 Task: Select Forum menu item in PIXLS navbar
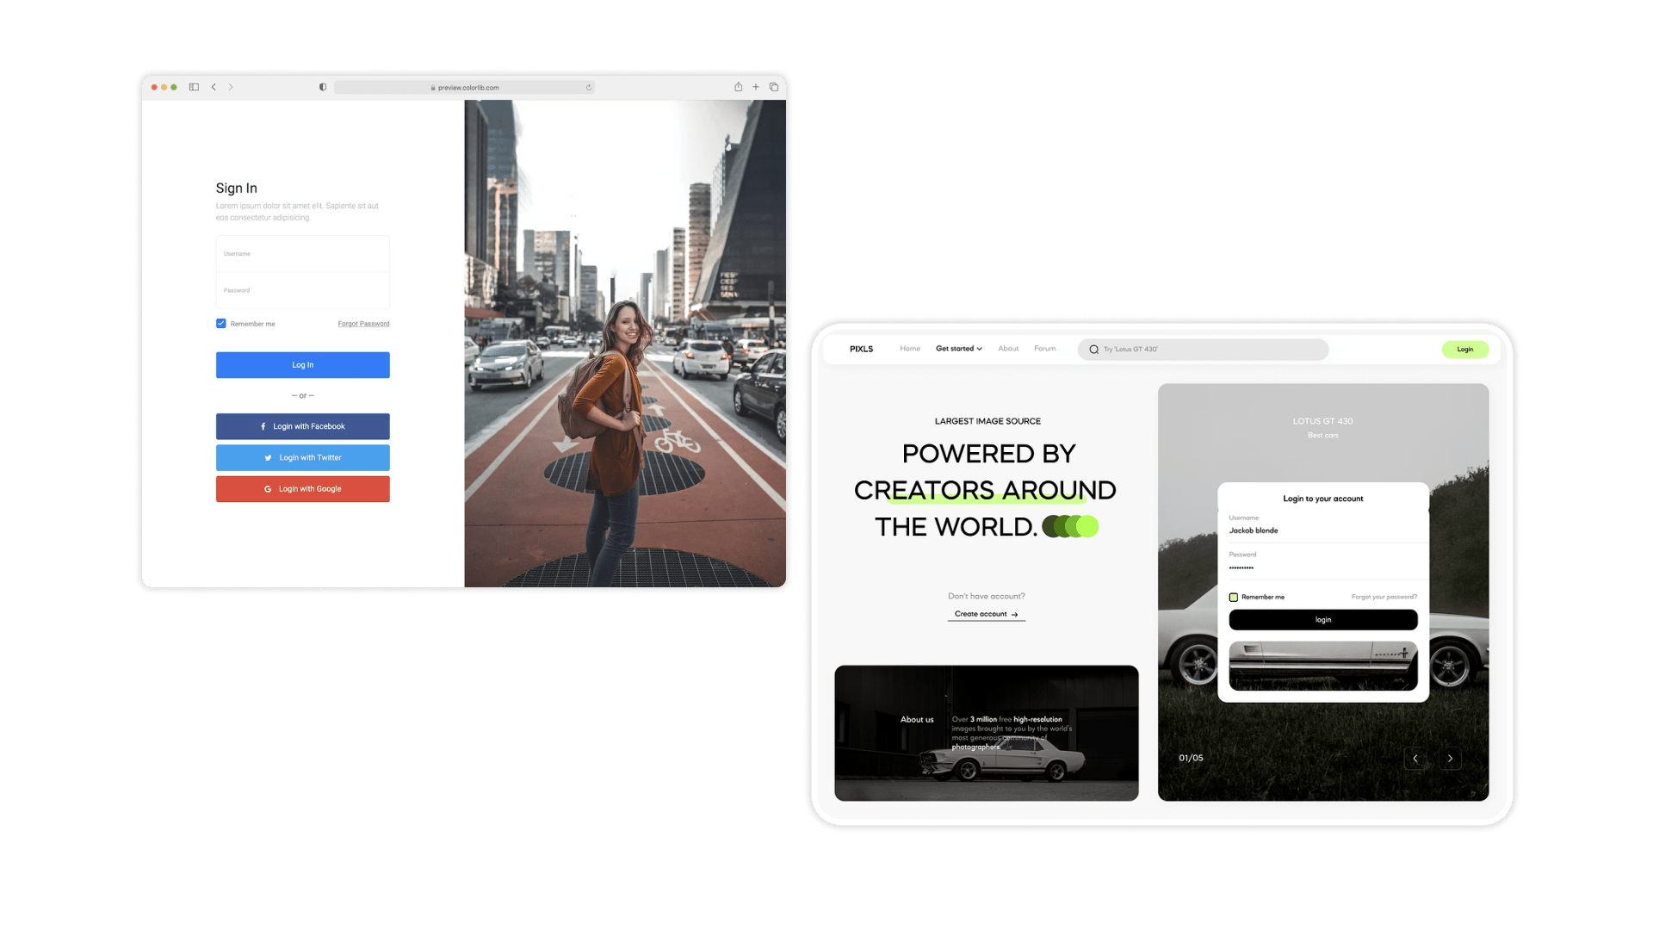tap(1043, 349)
